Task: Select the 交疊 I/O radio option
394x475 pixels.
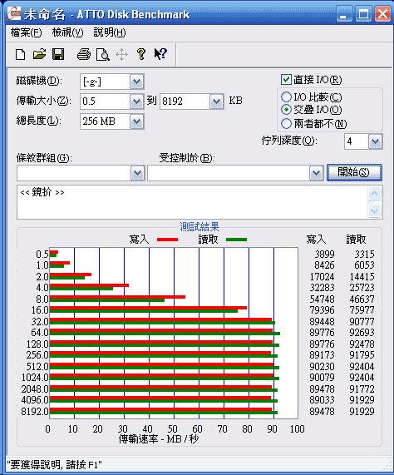Action: click(x=286, y=109)
